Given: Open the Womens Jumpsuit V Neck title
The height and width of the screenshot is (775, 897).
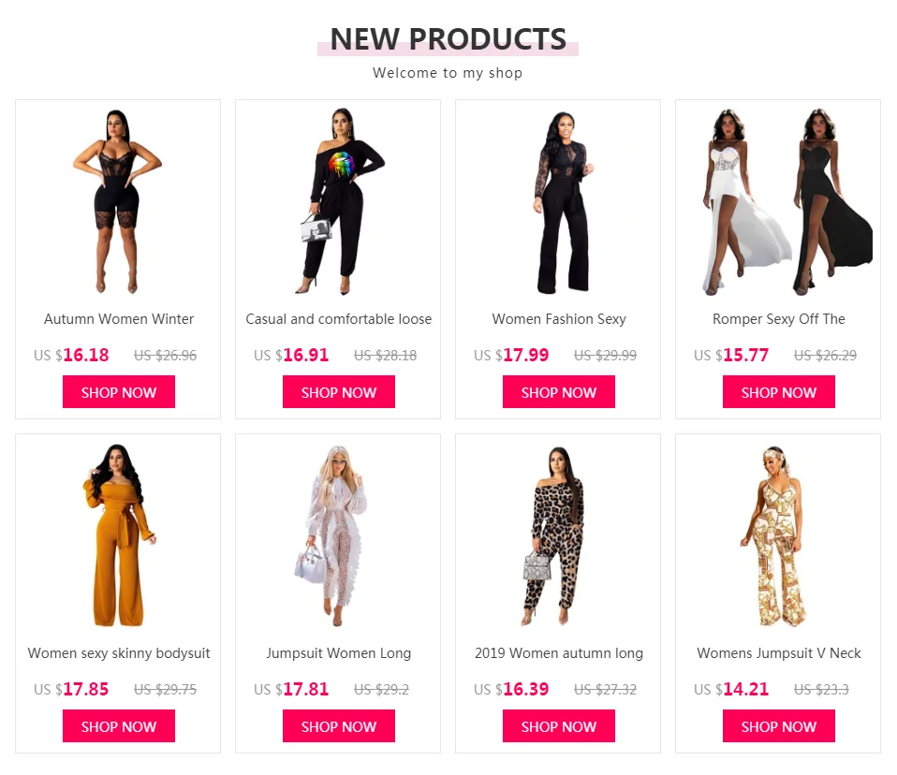Looking at the screenshot, I should [779, 653].
